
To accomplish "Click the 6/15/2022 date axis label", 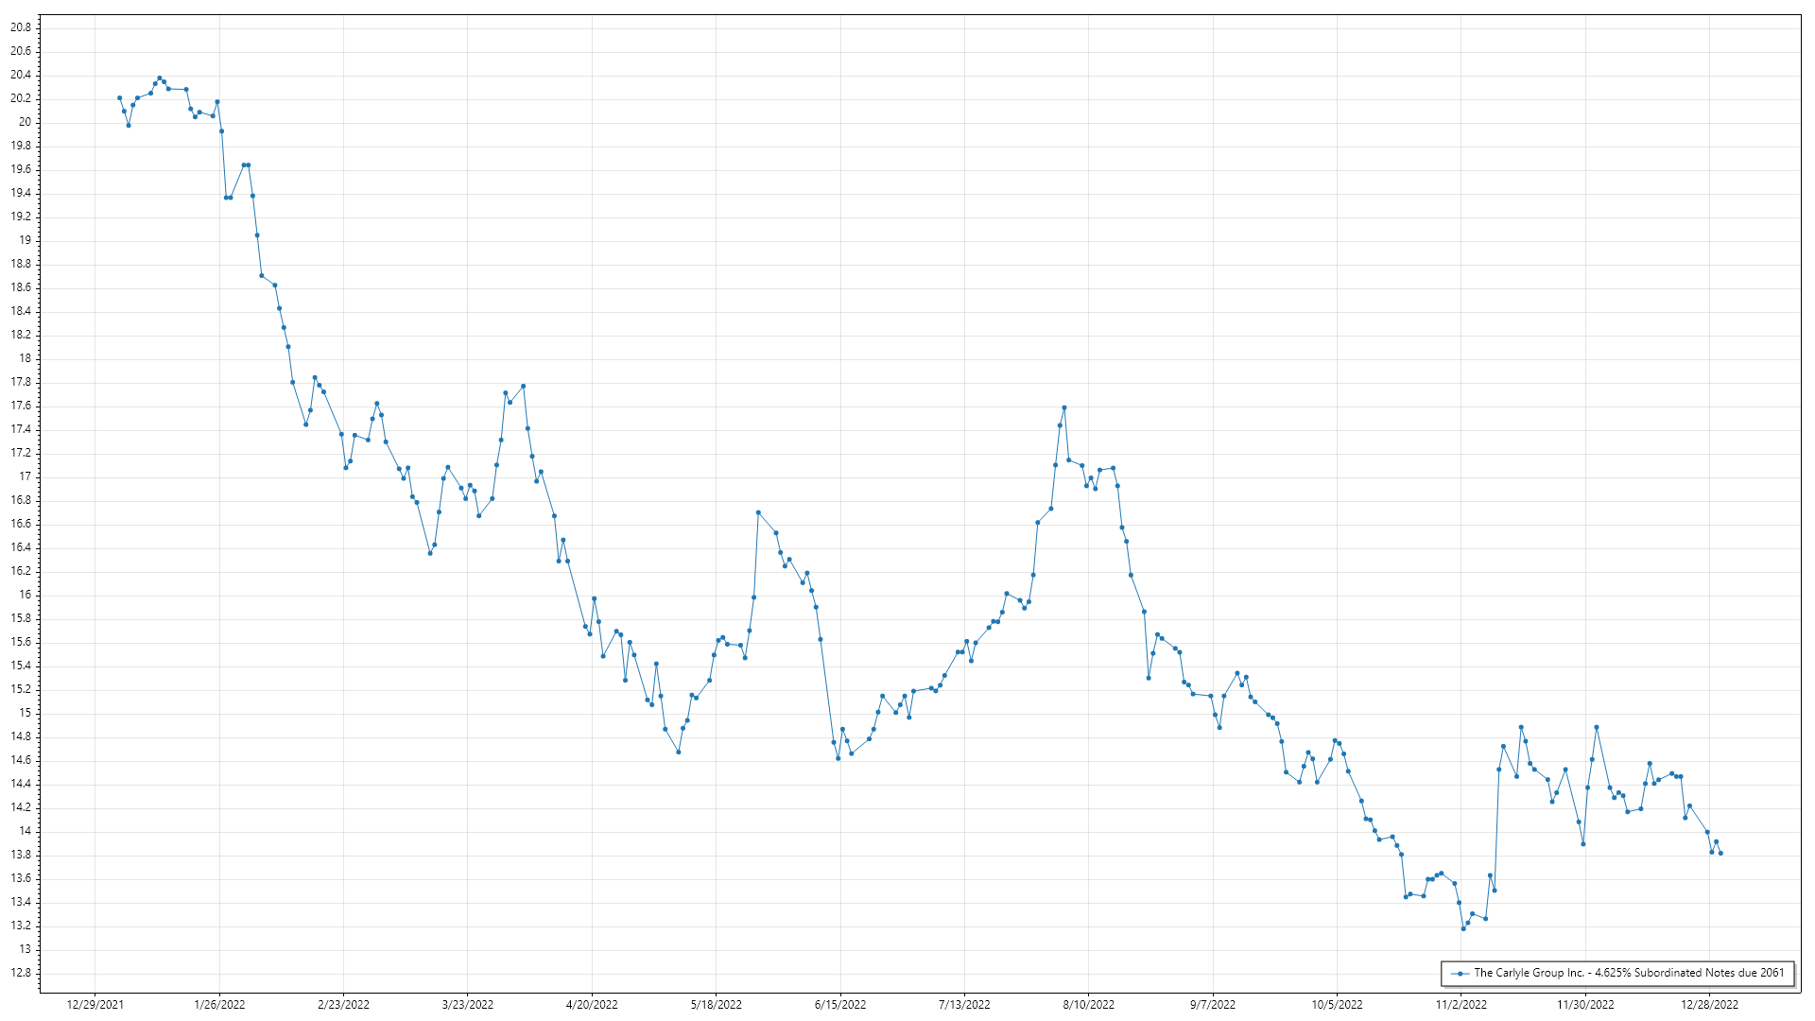I will click(840, 1005).
